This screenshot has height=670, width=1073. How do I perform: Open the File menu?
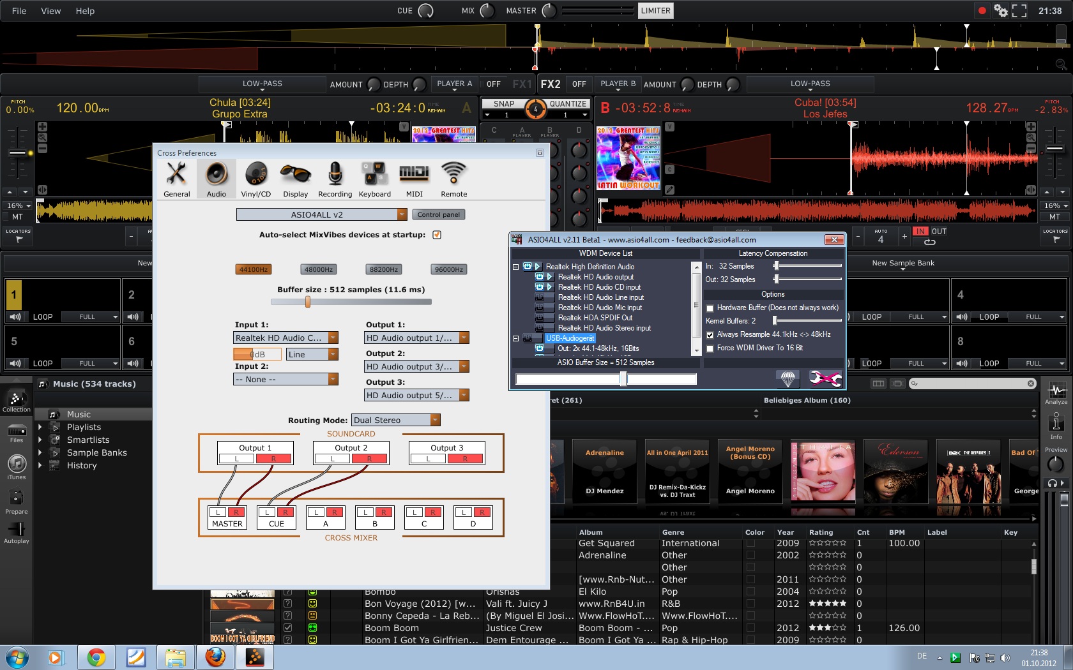coord(19,11)
